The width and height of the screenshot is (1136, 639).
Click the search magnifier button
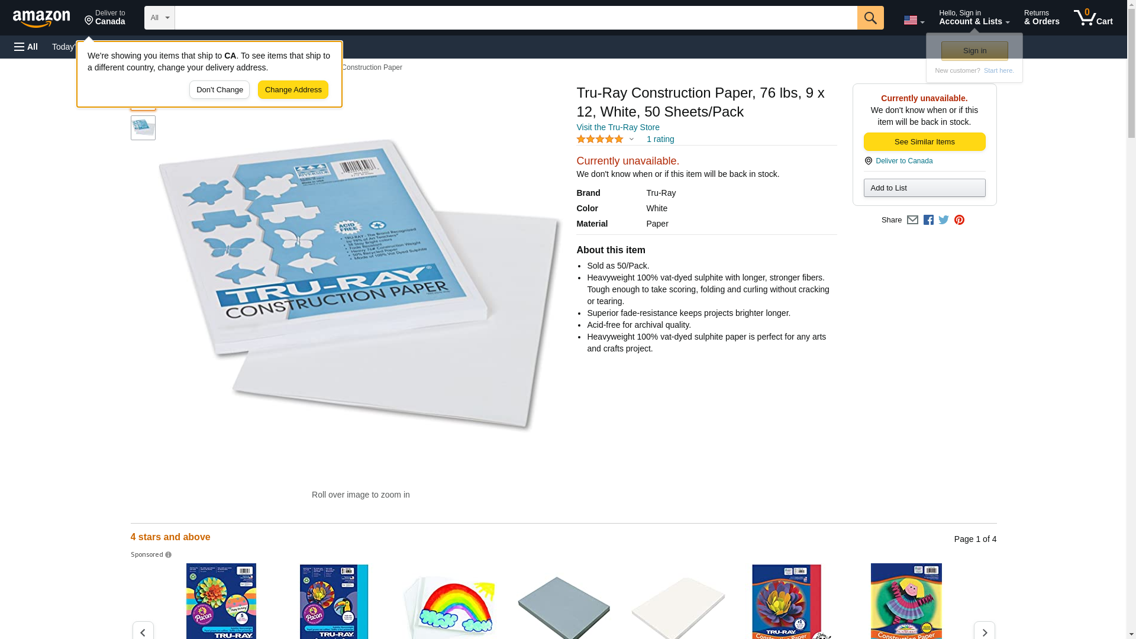870,18
